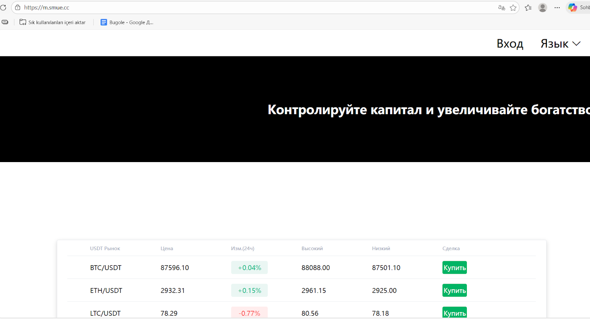Click Купить button for ETH/USDT
The image size is (590, 319).
455,291
